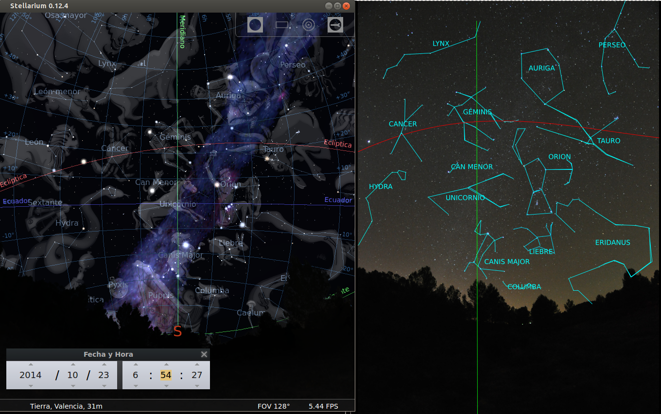Image resolution: width=661 pixels, height=414 pixels.
Task: Select the day field showing 23
Action: (x=104, y=375)
